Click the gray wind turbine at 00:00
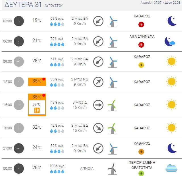The height and width of the screenshot is (176, 185). [x=113, y=169]
